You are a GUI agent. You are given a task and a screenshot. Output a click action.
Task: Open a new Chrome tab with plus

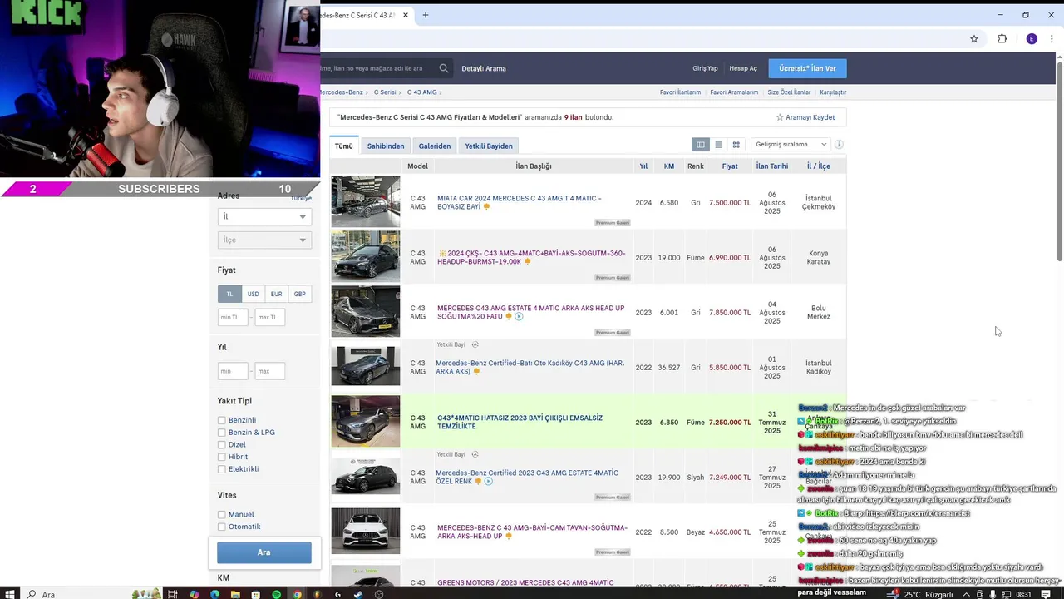pyautogui.click(x=425, y=15)
